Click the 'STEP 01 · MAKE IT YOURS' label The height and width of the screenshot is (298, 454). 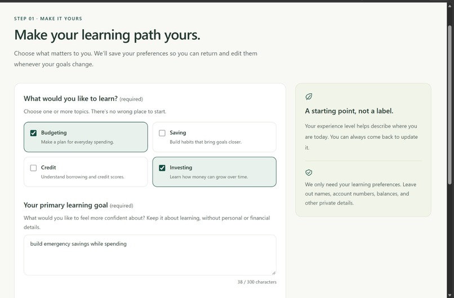48,19
